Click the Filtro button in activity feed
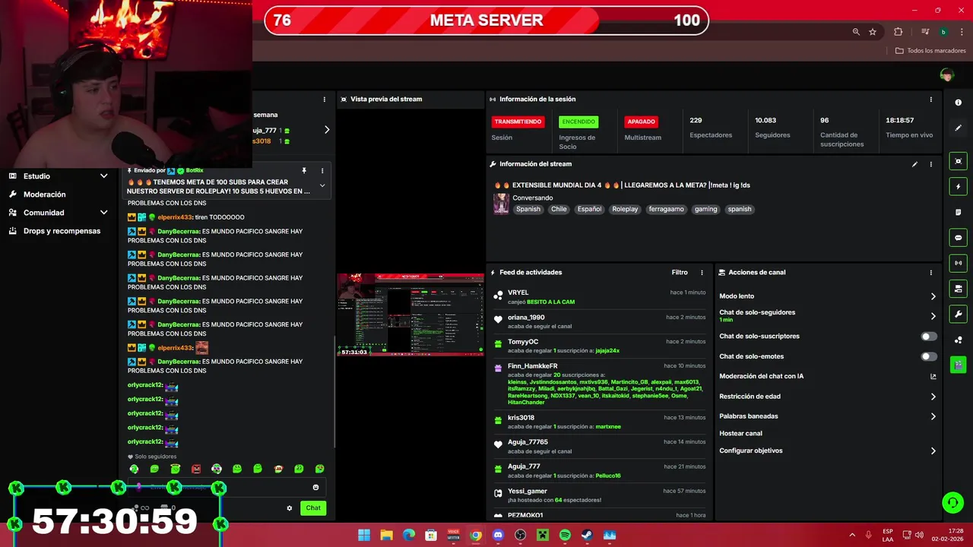The image size is (973, 547). click(x=680, y=273)
